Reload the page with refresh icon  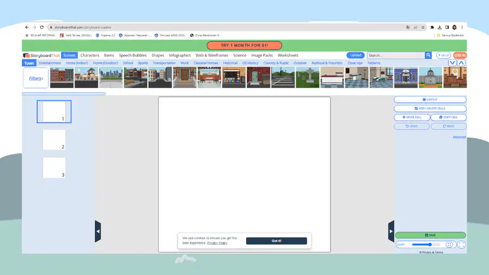pos(42,27)
